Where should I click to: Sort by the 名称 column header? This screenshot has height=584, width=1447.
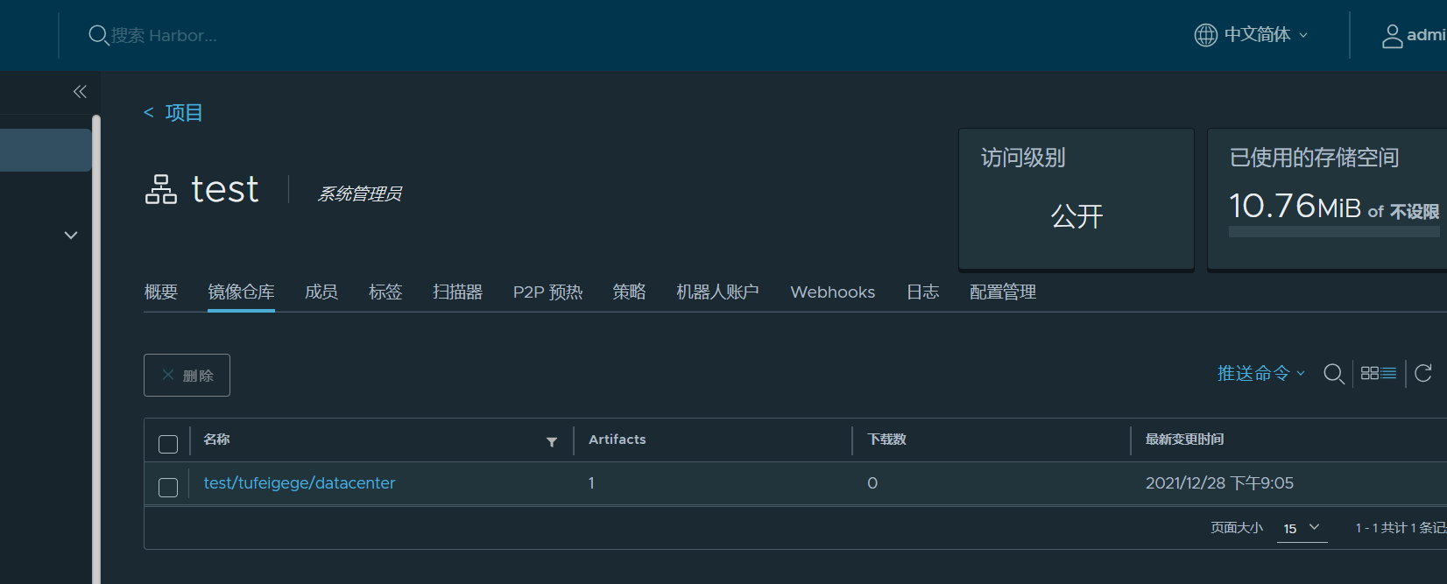[x=216, y=440]
